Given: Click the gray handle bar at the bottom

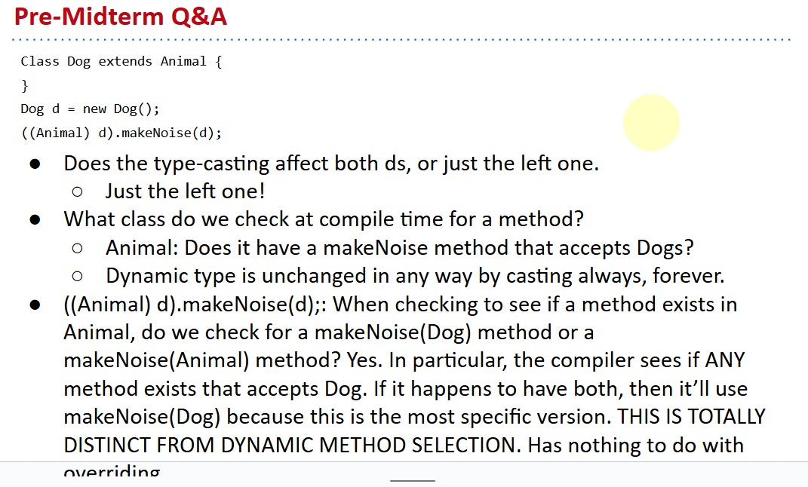Looking at the screenshot, I should [x=413, y=480].
